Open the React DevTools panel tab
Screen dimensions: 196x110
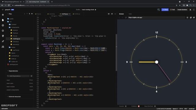[x=149, y=106]
